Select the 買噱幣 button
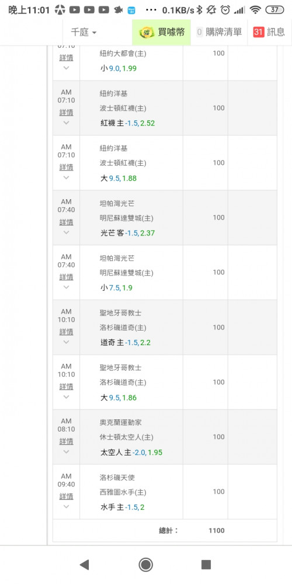Image resolution: width=292 pixels, height=584 pixels. click(162, 32)
